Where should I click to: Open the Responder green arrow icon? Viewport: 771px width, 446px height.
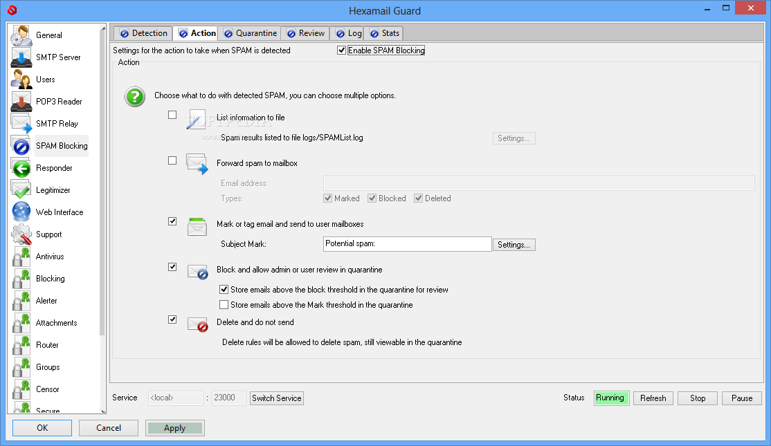coord(21,168)
